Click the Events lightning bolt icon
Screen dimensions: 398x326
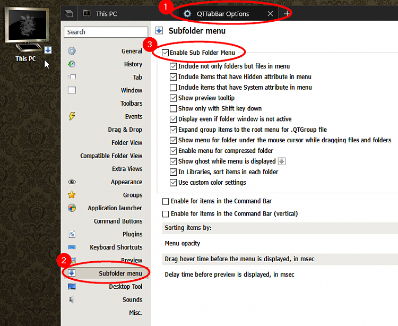click(x=72, y=116)
